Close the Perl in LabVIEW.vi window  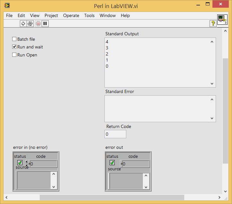pyautogui.click(x=220, y=4)
